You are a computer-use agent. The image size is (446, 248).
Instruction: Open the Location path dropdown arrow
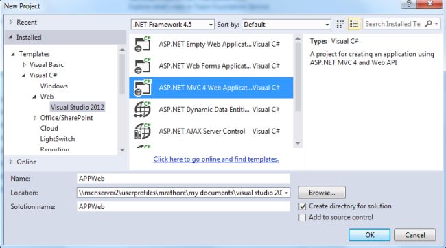tap(286, 193)
